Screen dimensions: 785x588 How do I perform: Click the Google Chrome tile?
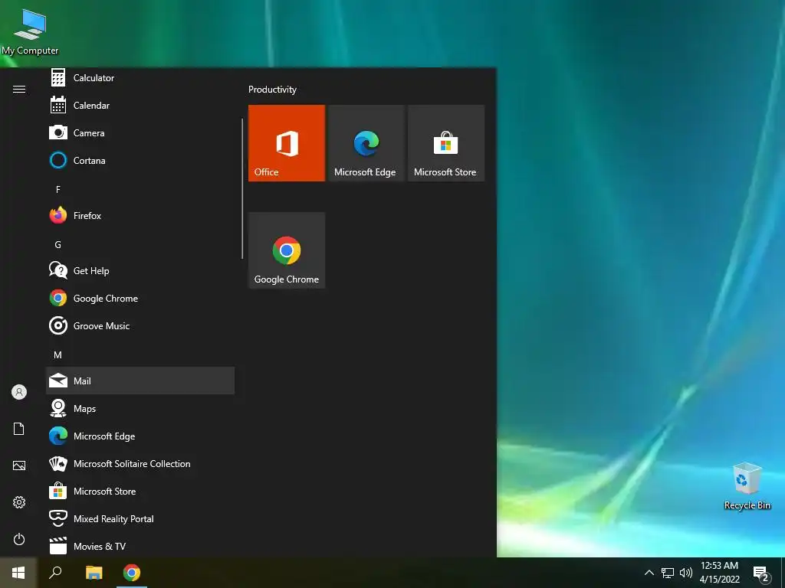pos(287,250)
